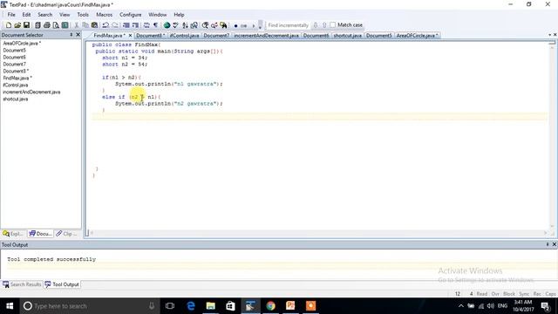Open File Explorer from the taskbar
Viewport: 558px width, 314px height.
click(x=211, y=306)
